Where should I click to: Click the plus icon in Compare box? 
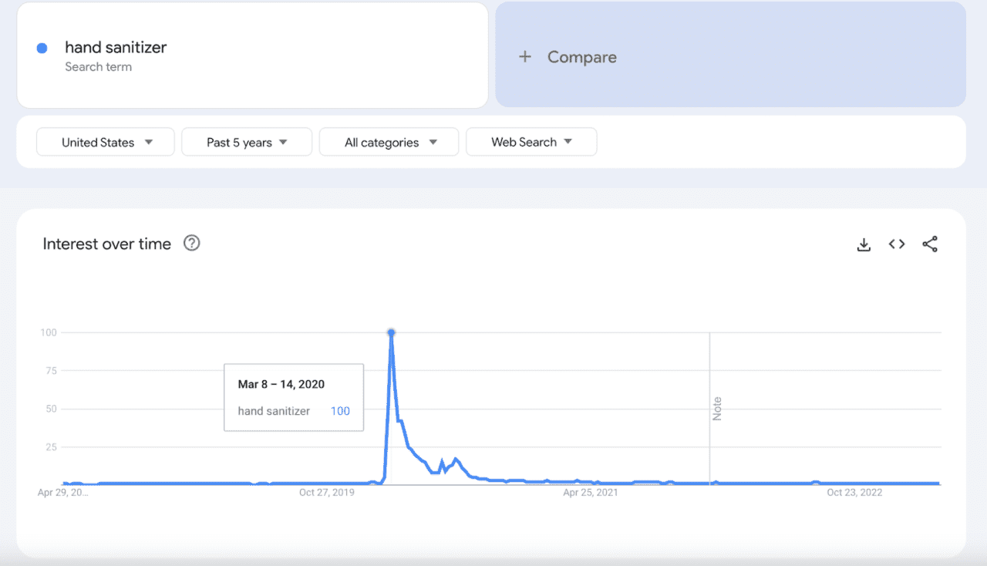[525, 57]
